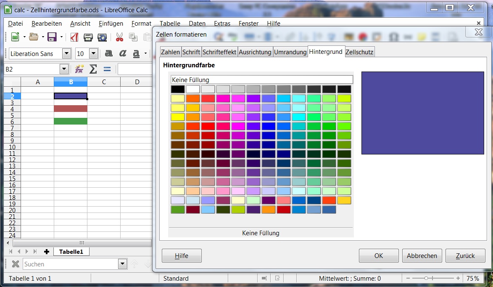
Task: Add a new sheet with plus icon
Action: (46, 252)
